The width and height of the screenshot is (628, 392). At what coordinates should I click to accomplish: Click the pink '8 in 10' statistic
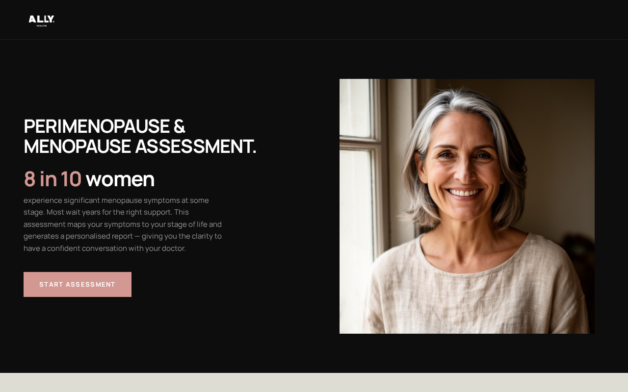click(x=52, y=179)
